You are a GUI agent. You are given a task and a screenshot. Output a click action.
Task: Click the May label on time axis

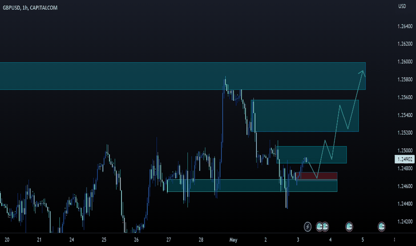click(233, 240)
